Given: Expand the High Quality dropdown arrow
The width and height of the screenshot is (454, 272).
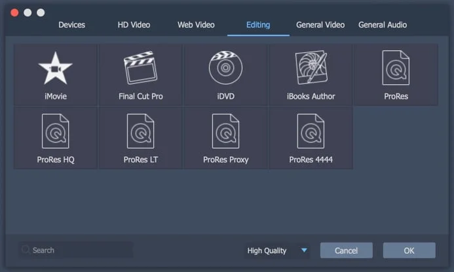Looking at the screenshot, I should tap(304, 250).
